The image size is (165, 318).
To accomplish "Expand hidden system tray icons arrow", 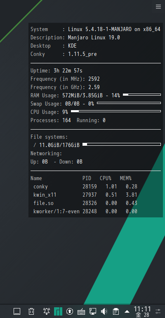I will click(x=127, y=311).
